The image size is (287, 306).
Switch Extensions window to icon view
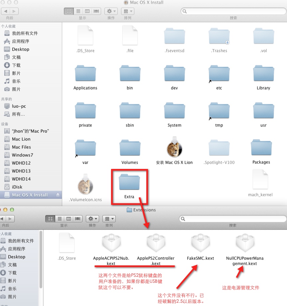click(x=50, y=219)
